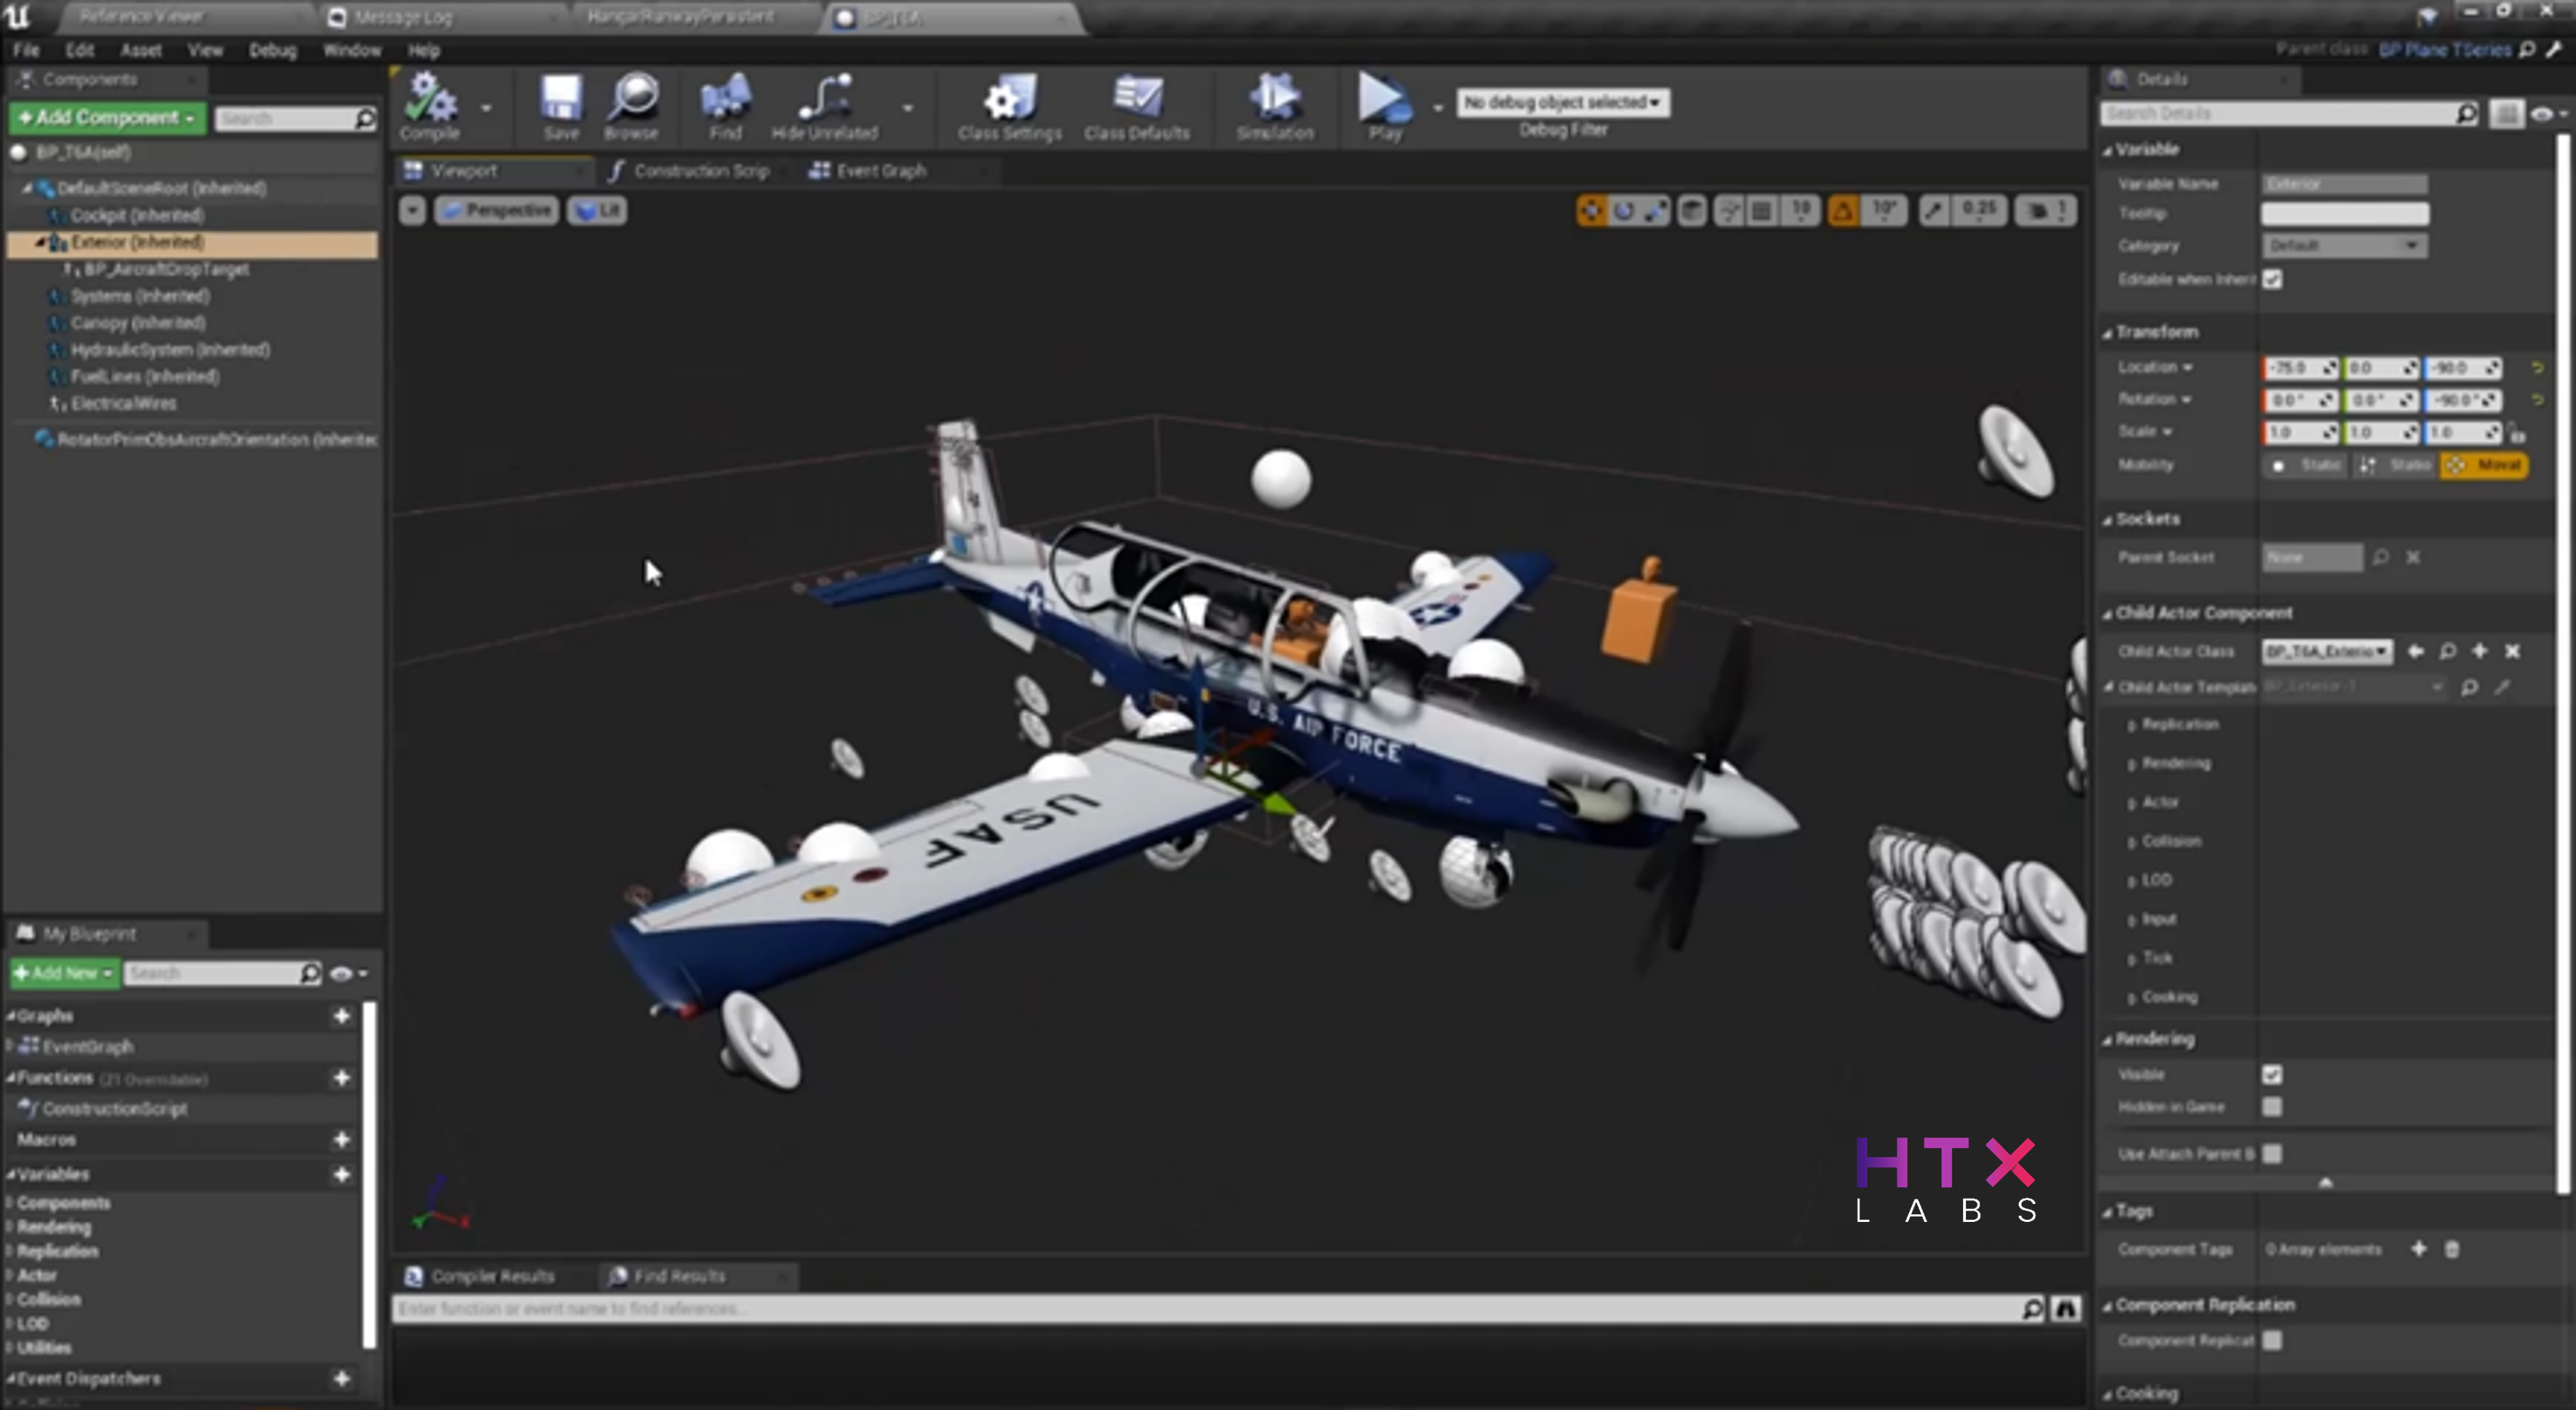Click the Add Component button
Image resolution: width=2576 pixels, height=1410 pixels.
[107, 118]
